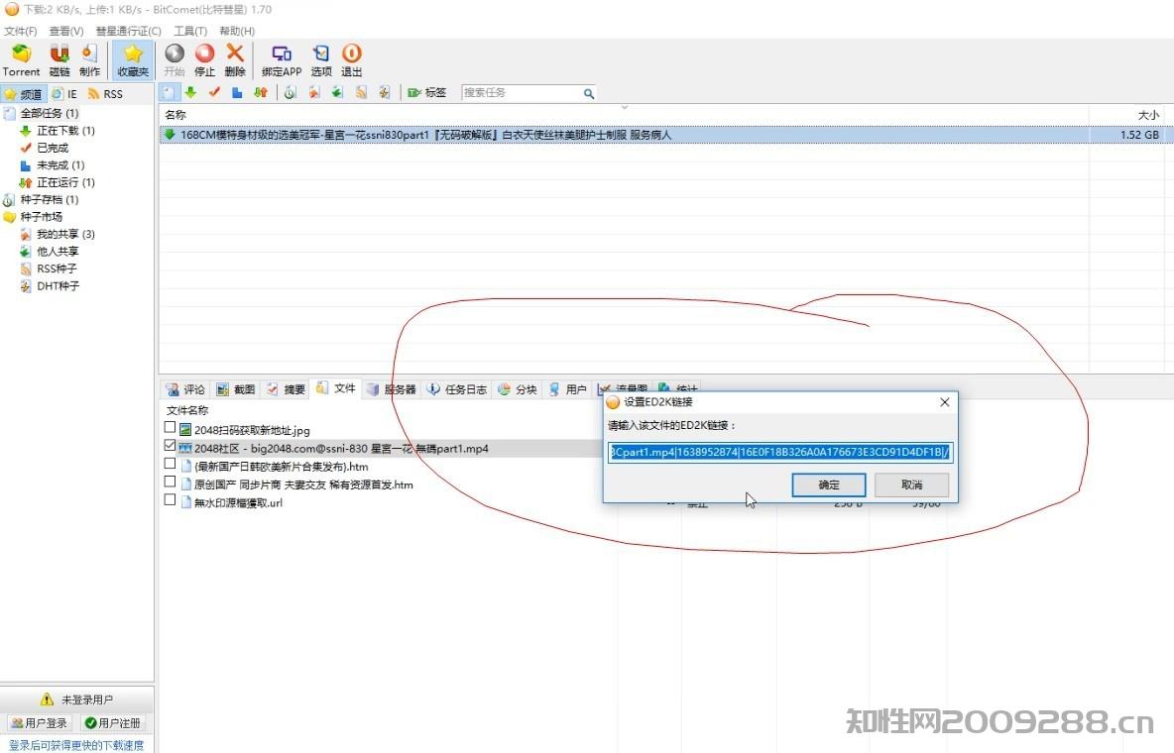
Task: Check the 2048扫码获取新地址.jpg file checkbox
Action: (171, 428)
